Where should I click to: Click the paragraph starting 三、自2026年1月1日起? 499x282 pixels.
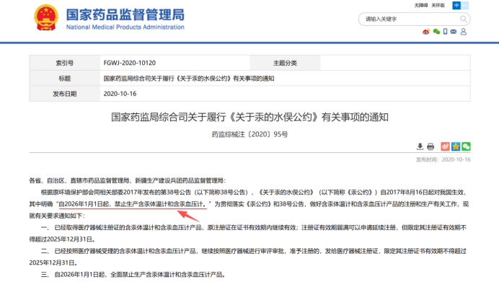(133, 274)
